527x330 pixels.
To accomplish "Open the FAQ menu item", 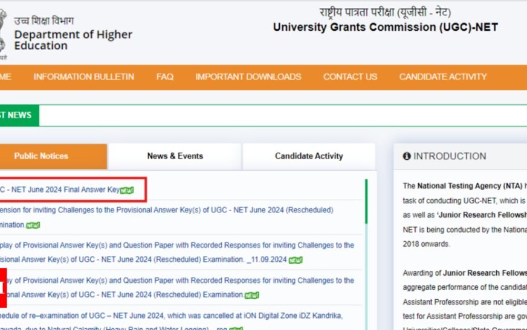I will [x=164, y=77].
